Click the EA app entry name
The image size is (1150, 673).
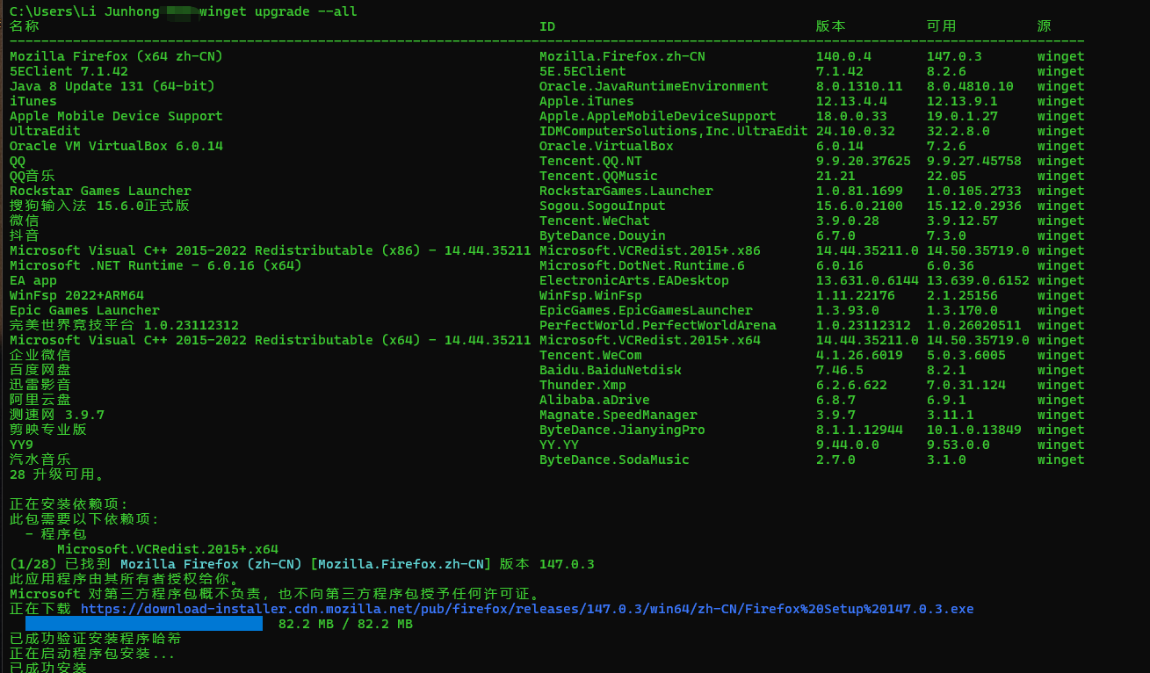click(x=33, y=280)
